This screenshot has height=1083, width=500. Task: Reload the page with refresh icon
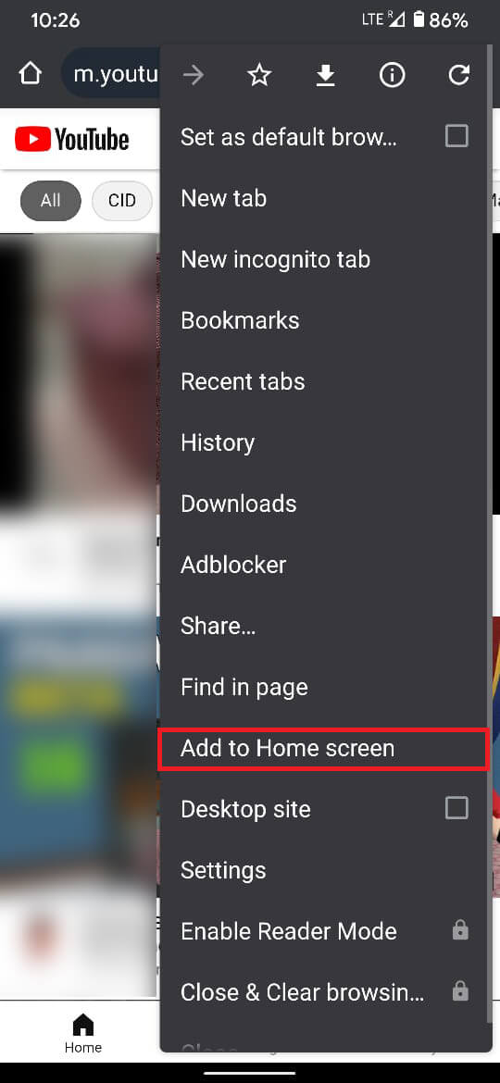[x=458, y=75]
